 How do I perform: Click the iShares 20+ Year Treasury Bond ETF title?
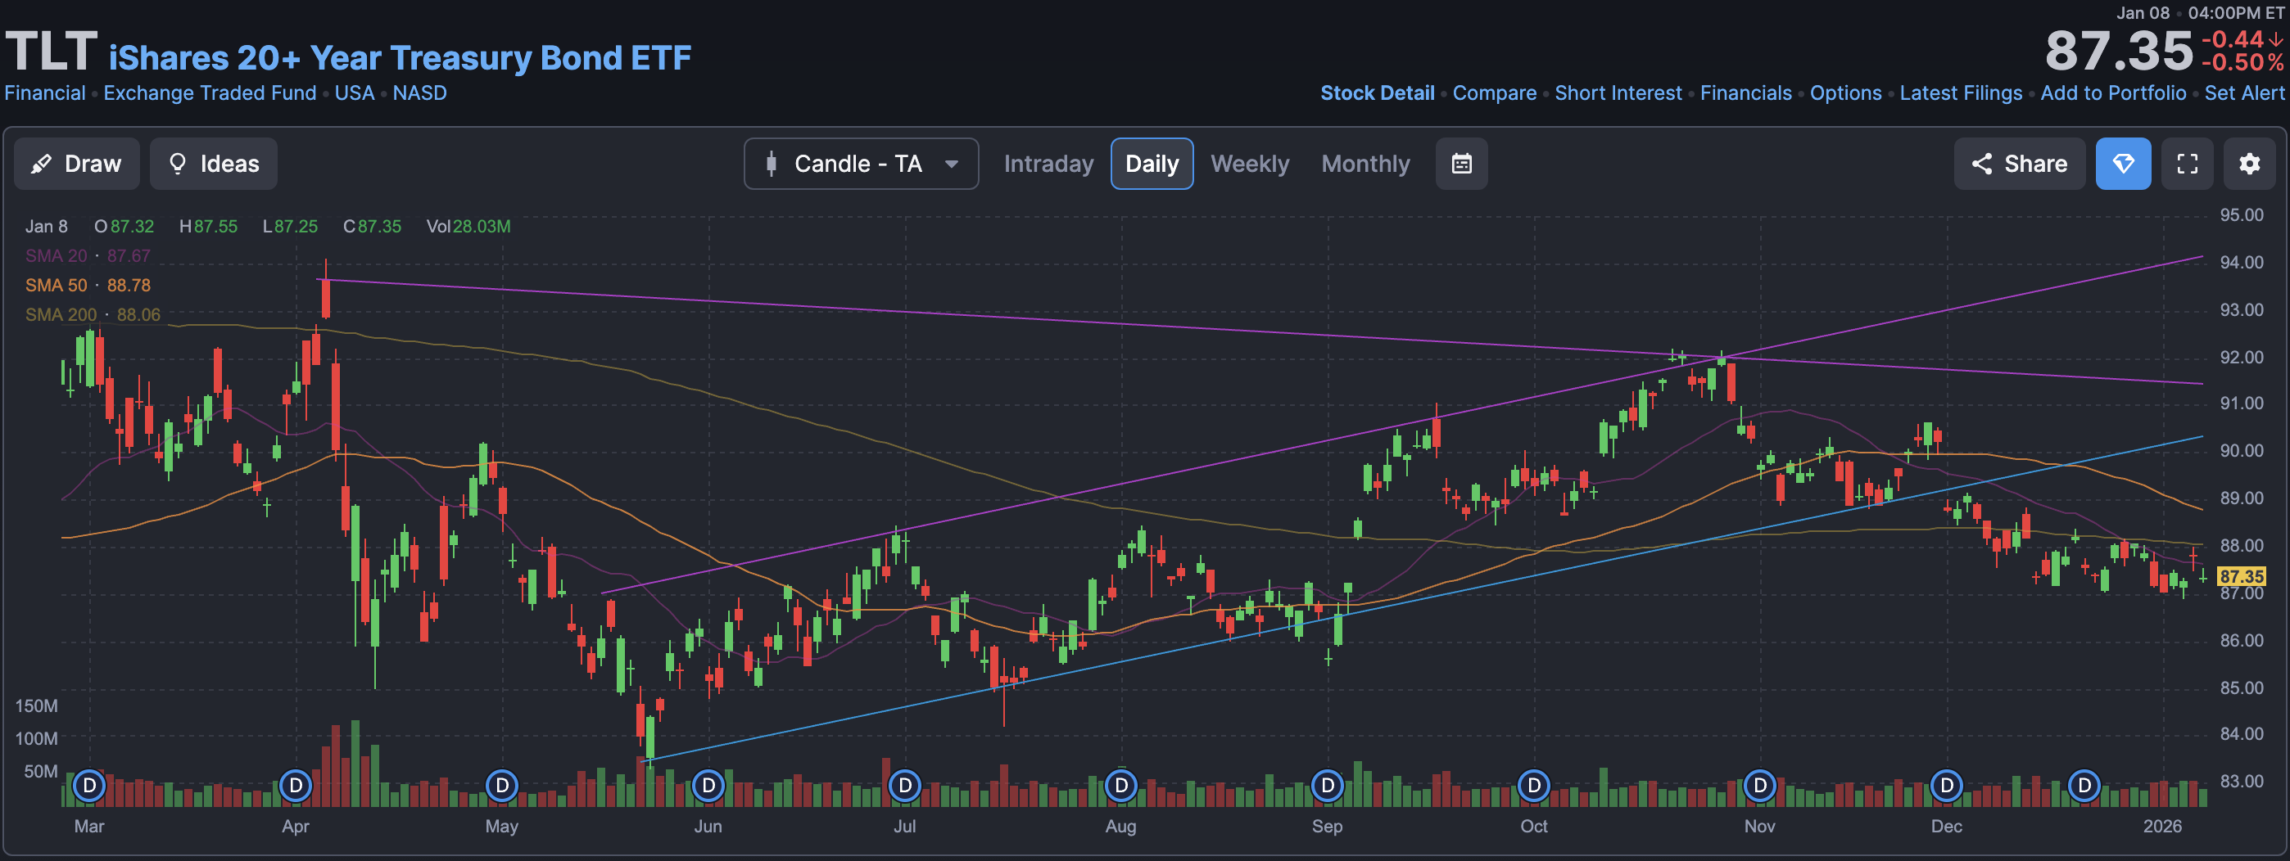point(400,58)
